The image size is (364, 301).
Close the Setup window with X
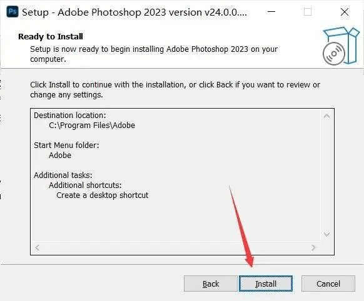point(345,12)
